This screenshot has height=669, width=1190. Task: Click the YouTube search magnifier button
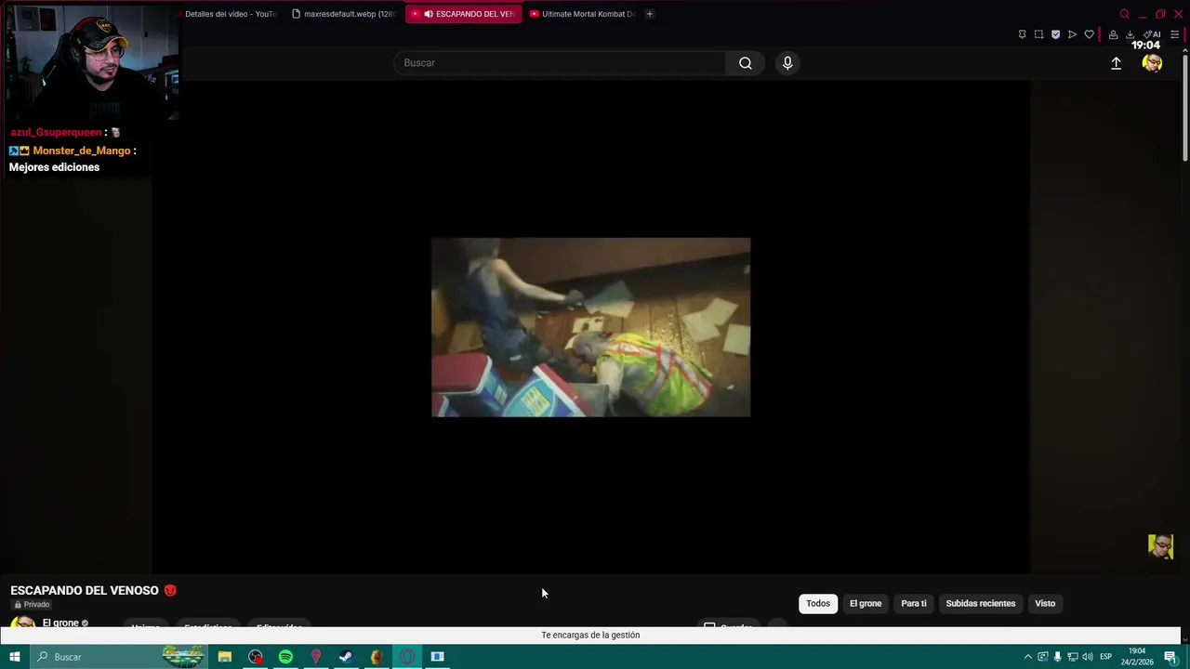(746, 63)
